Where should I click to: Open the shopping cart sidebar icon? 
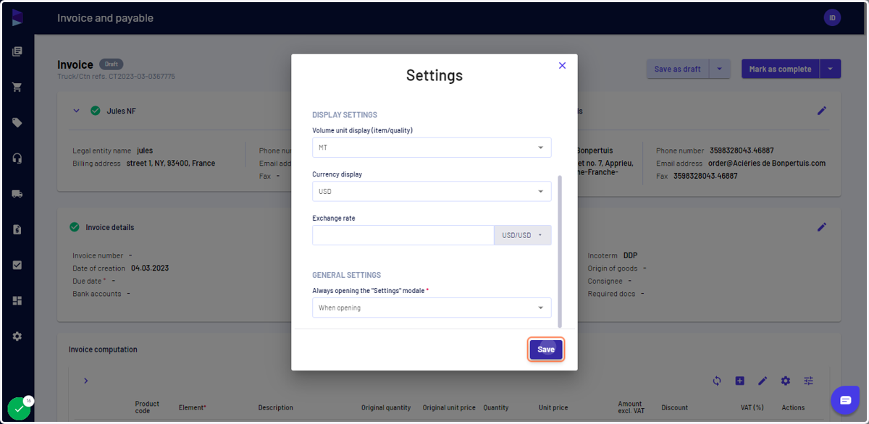point(17,87)
